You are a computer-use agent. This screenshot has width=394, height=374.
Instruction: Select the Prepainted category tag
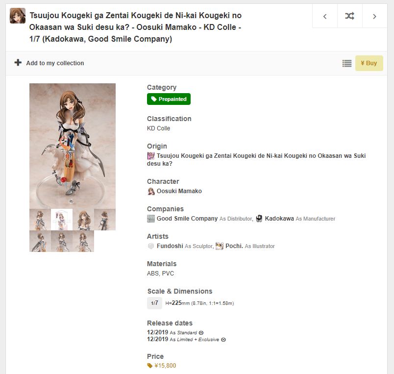[x=169, y=99]
